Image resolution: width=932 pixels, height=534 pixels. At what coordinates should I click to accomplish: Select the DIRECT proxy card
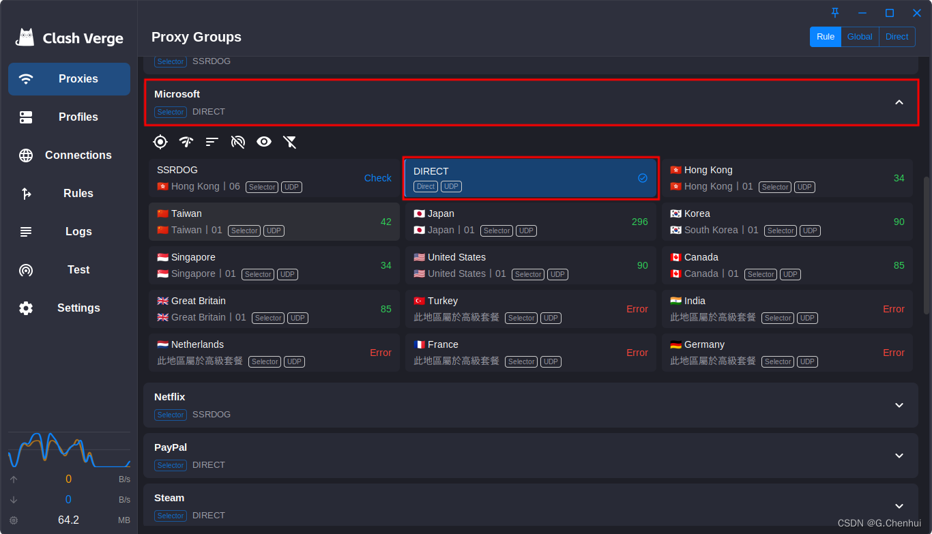point(531,178)
